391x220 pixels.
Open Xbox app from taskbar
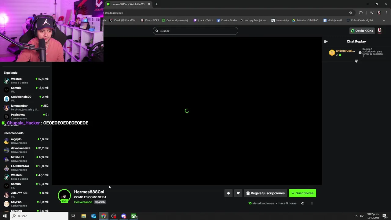[134, 216]
